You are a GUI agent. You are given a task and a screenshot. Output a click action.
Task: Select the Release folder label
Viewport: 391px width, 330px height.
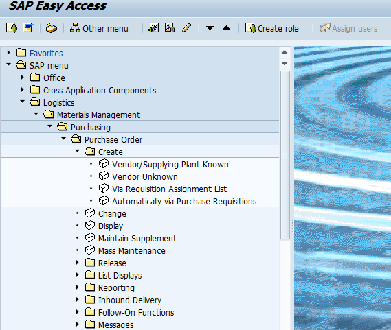tap(112, 263)
